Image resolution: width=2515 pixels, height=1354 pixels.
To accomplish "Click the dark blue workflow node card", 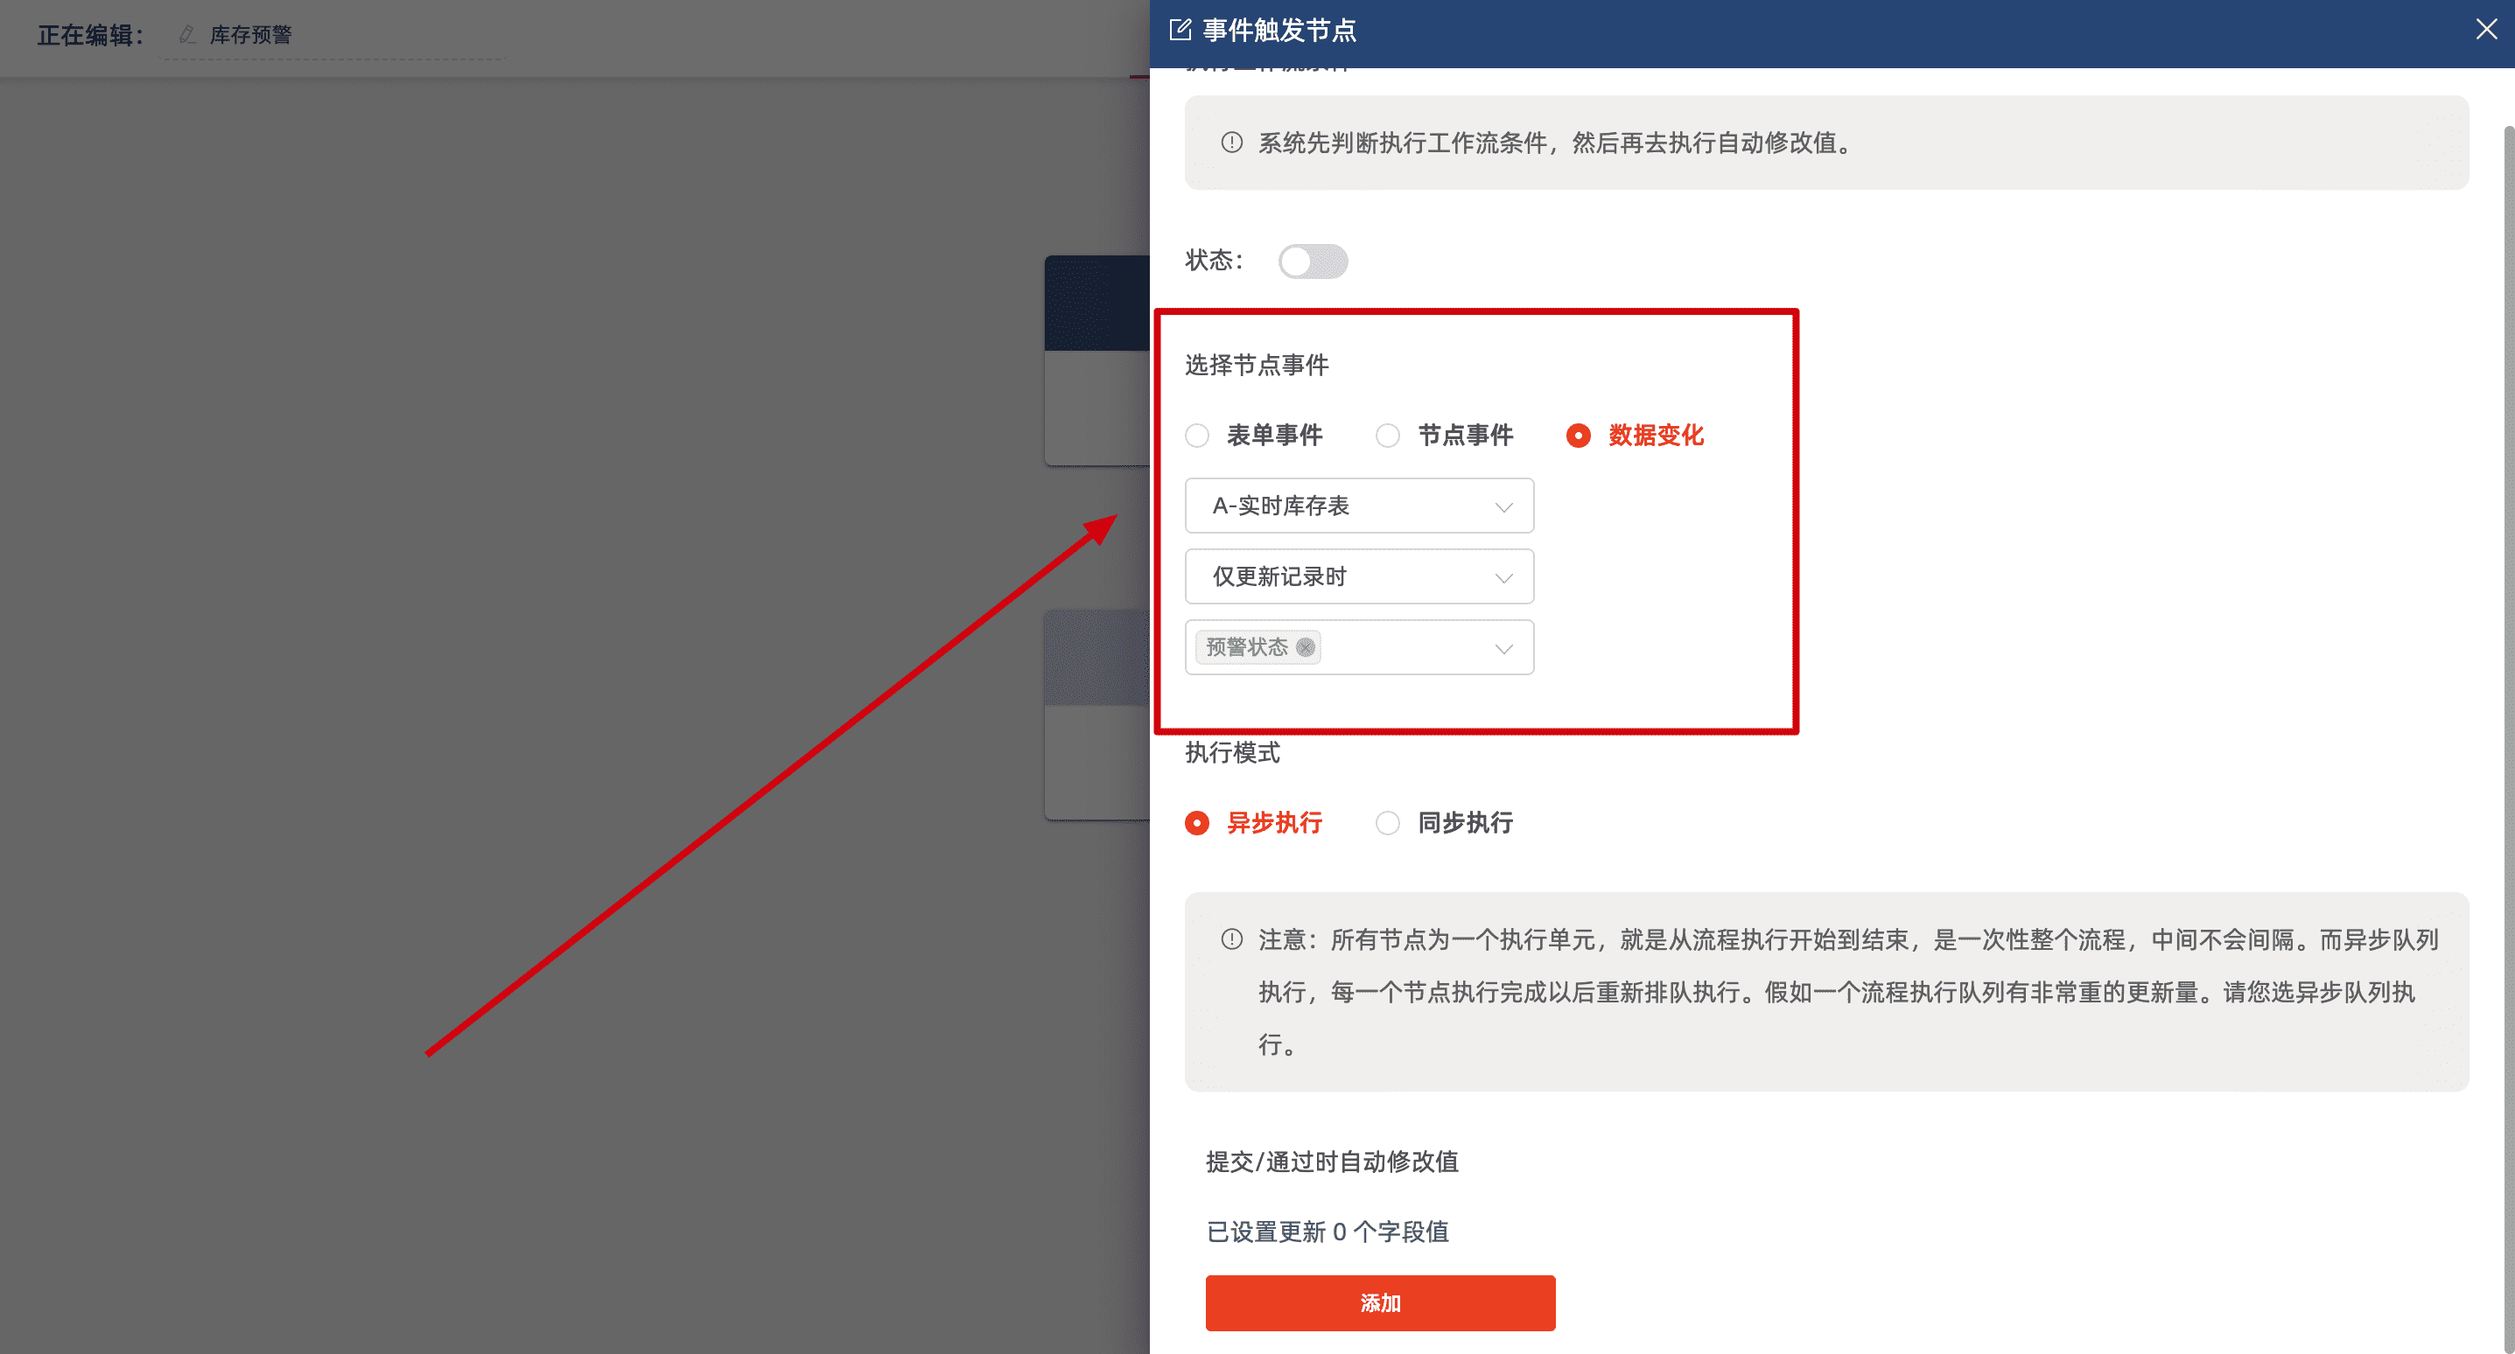I will [x=1096, y=304].
